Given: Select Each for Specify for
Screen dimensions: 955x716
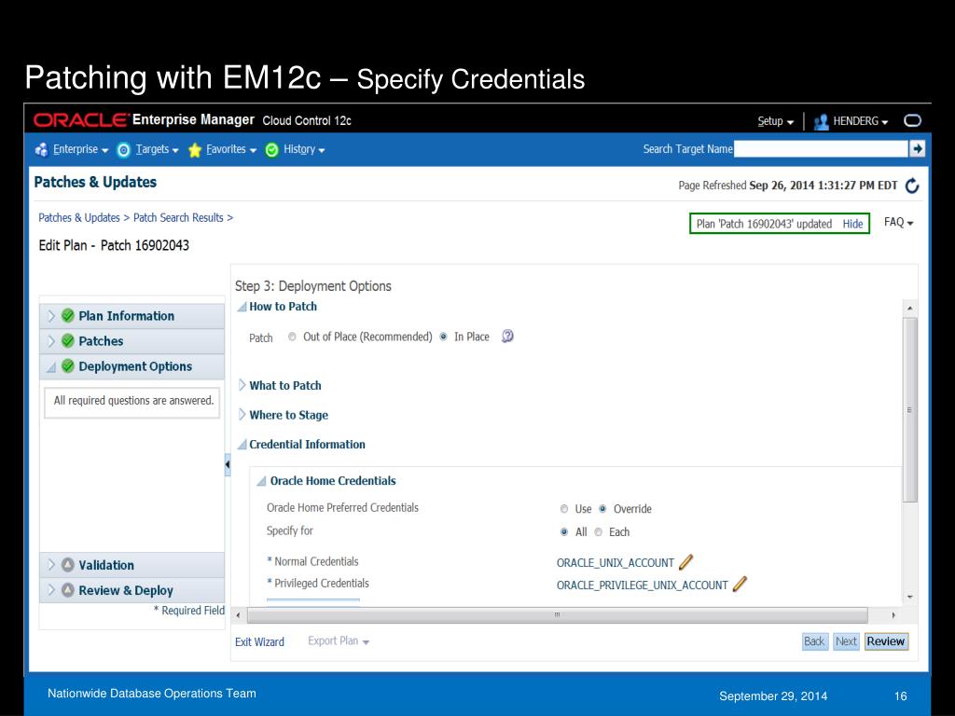Looking at the screenshot, I should pyautogui.click(x=598, y=532).
